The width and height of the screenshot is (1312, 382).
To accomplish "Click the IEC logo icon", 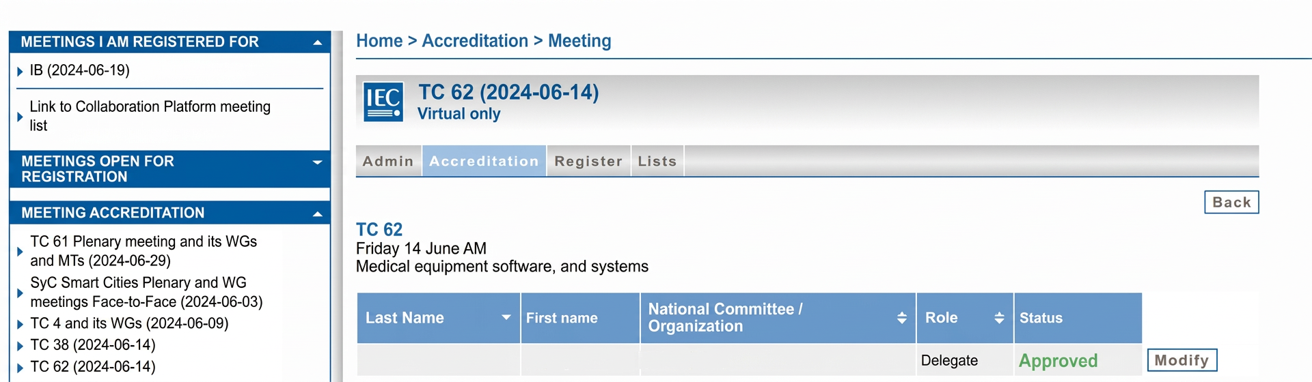I will (x=383, y=102).
